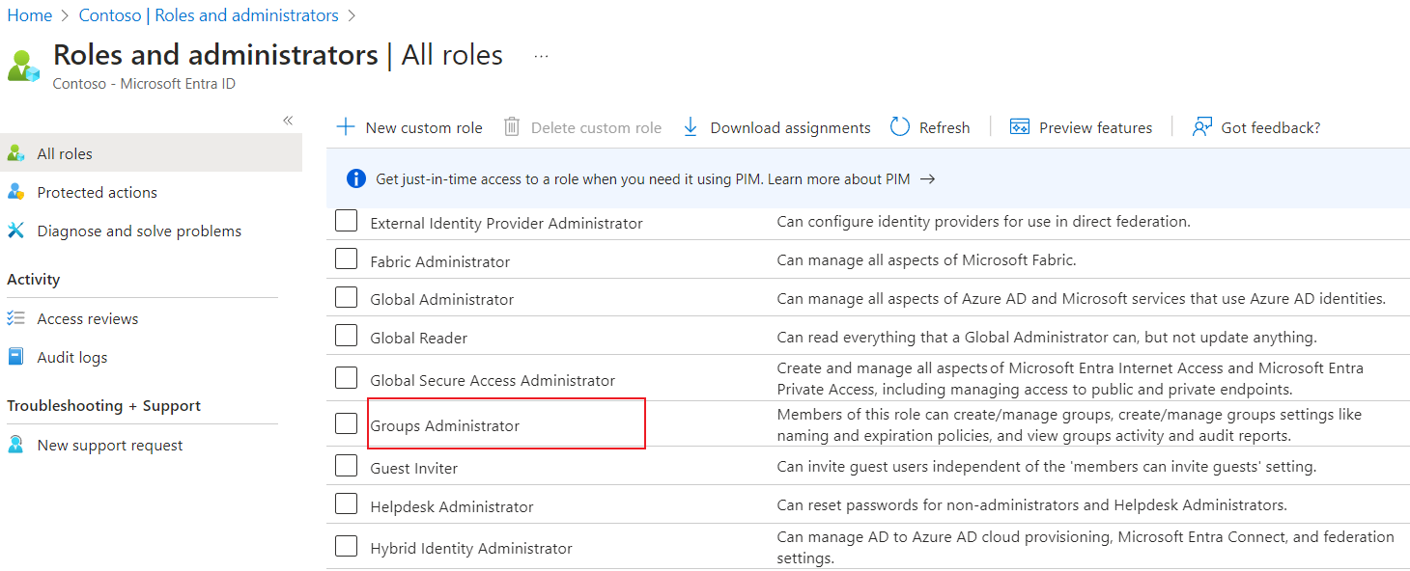Viewport: 1410px width, 571px height.
Task: Select the Groups Administrator checkbox
Action: click(x=346, y=422)
